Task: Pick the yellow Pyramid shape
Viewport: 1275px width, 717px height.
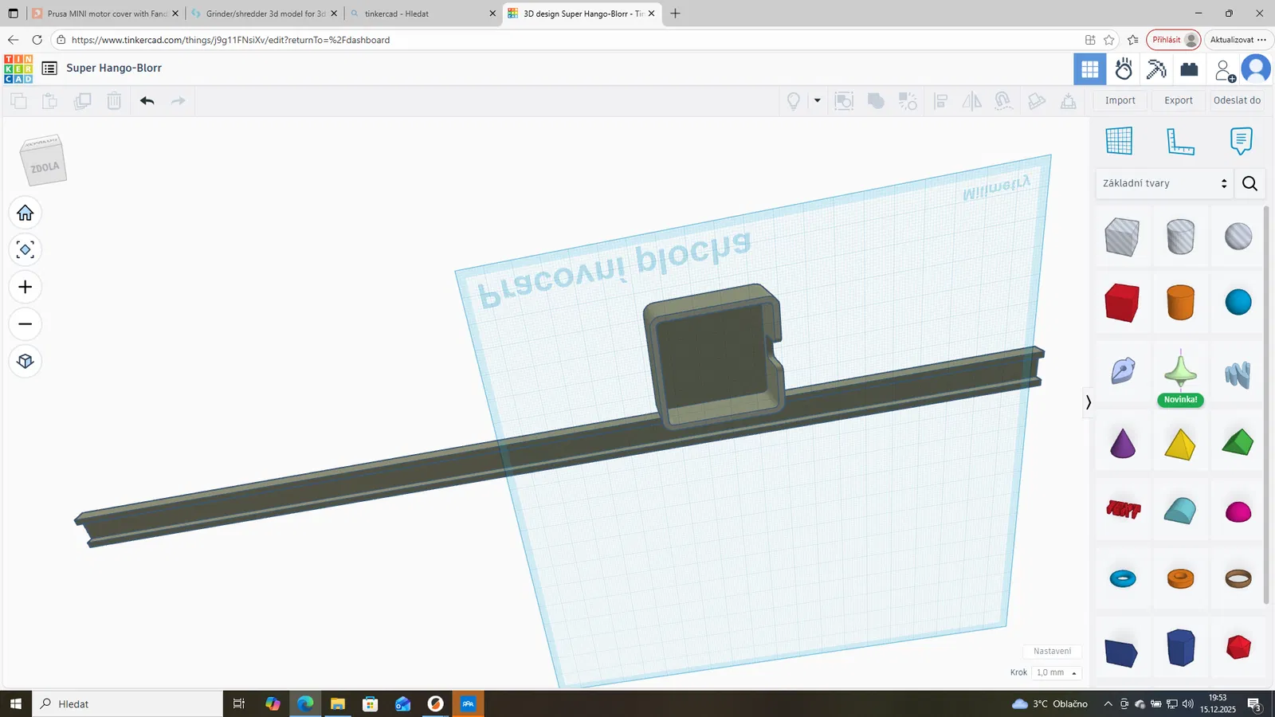Action: click(1180, 444)
